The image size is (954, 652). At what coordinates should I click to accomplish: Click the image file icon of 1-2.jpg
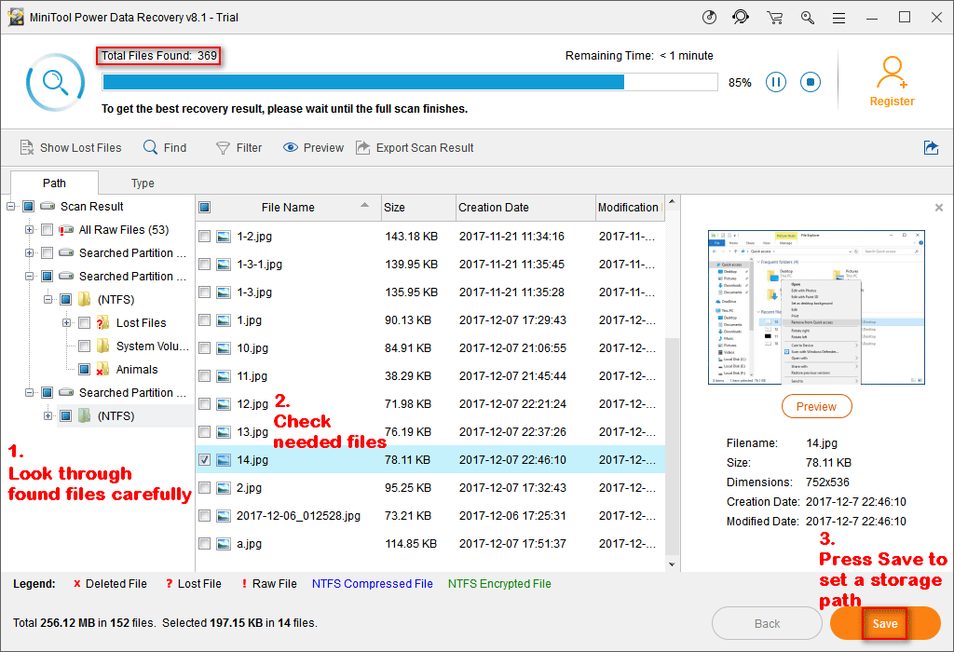coord(224,237)
